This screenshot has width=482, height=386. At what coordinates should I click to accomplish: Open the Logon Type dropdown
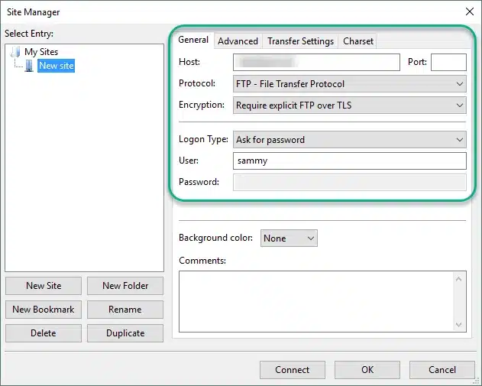350,140
